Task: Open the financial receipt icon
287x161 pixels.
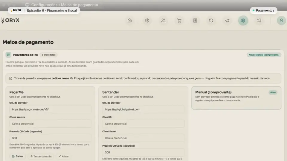Action: point(195,21)
